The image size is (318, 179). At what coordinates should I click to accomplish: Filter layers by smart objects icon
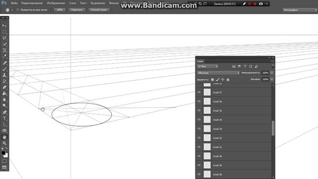click(x=256, y=66)
